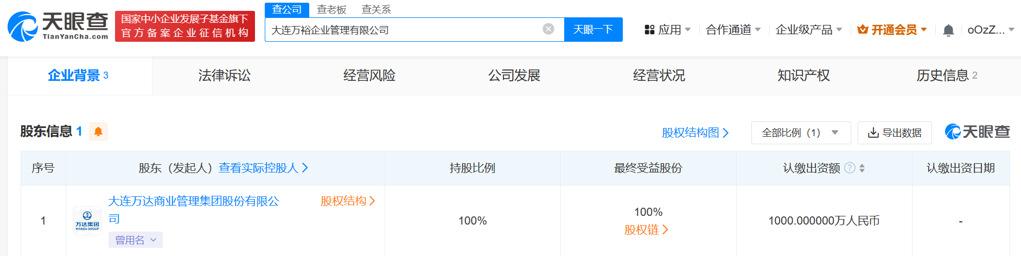The width and height of the screenshot is (1021, 256).
Task: Switch to the 法律诉讼 tab
Action: [225, 75]
